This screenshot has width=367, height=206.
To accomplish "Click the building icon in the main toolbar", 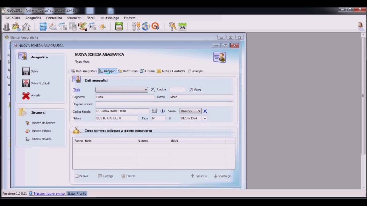I will pyautogui.click(x=6, y=27).
